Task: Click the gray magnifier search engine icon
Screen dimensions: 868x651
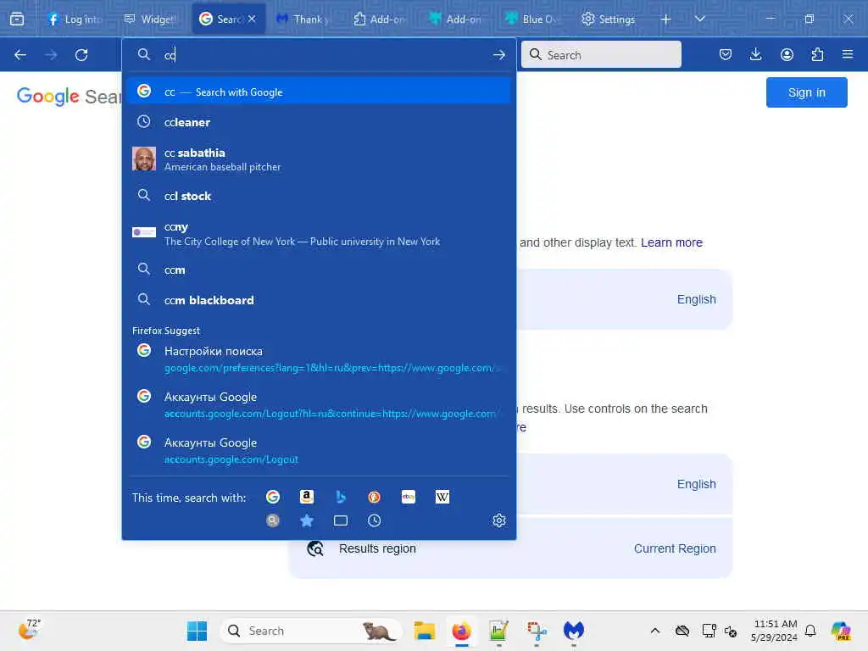Action: pyautogui.click(x=272, y=520)
